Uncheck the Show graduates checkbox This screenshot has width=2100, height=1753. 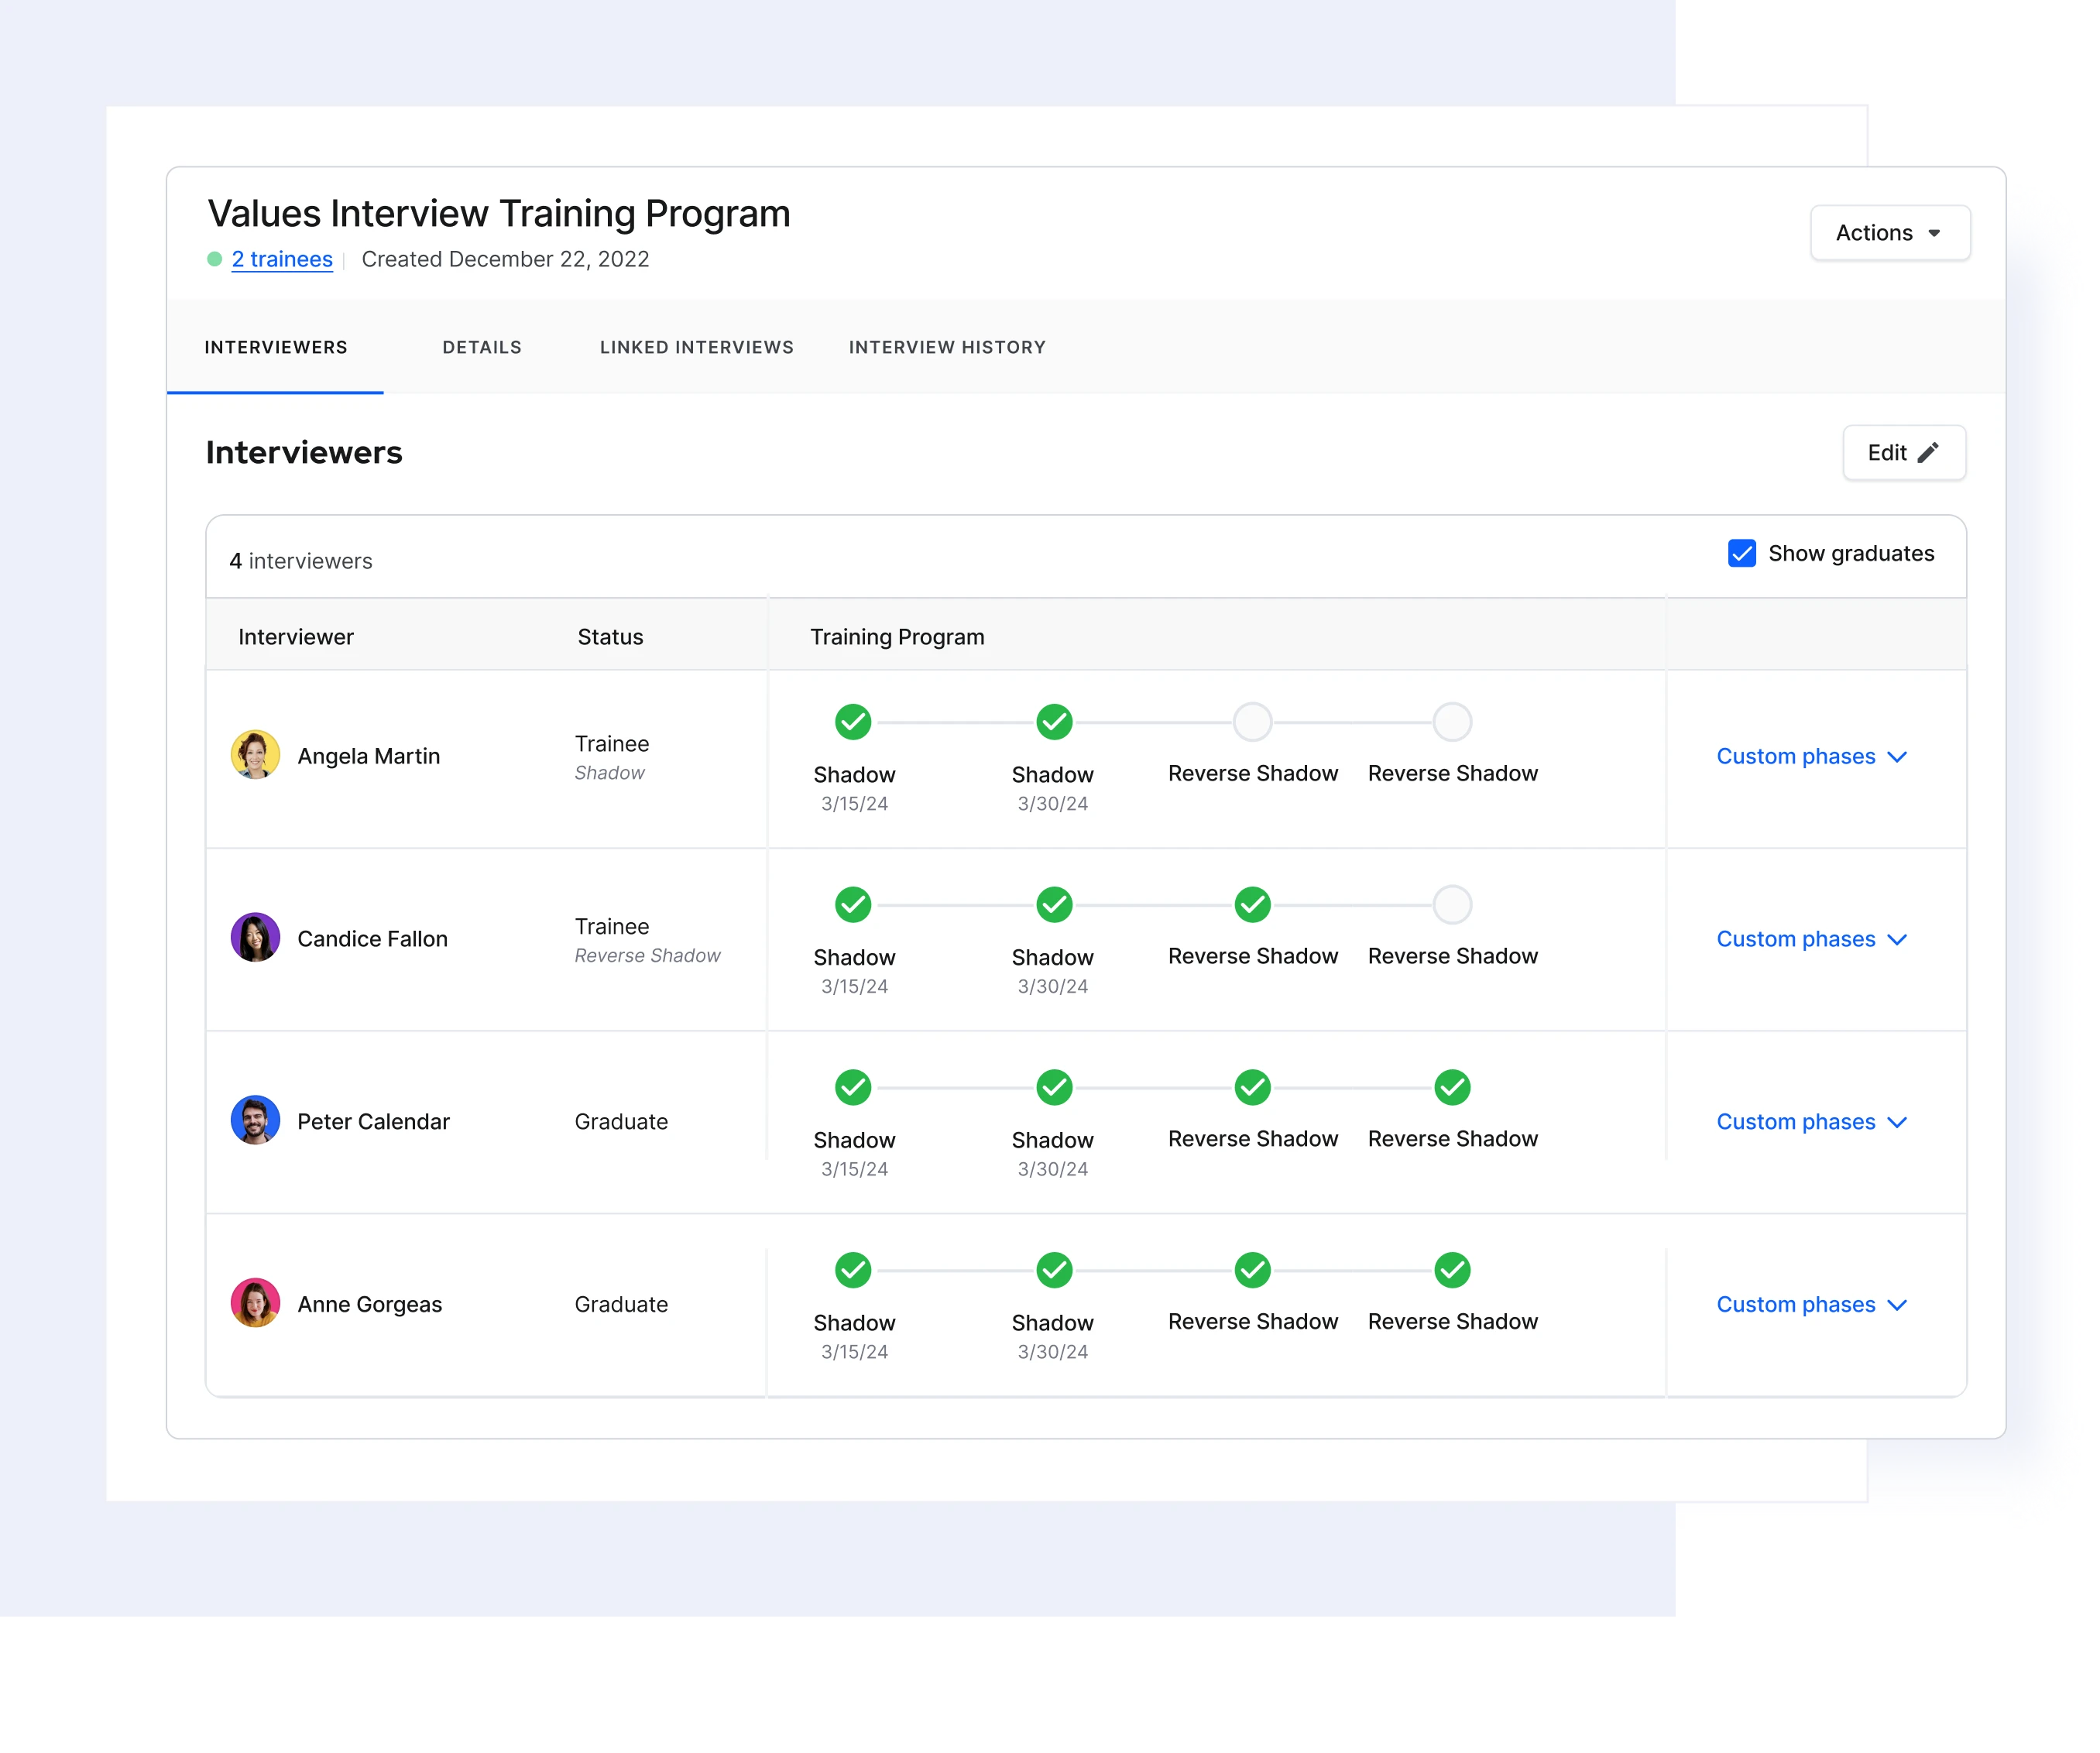1742,553
